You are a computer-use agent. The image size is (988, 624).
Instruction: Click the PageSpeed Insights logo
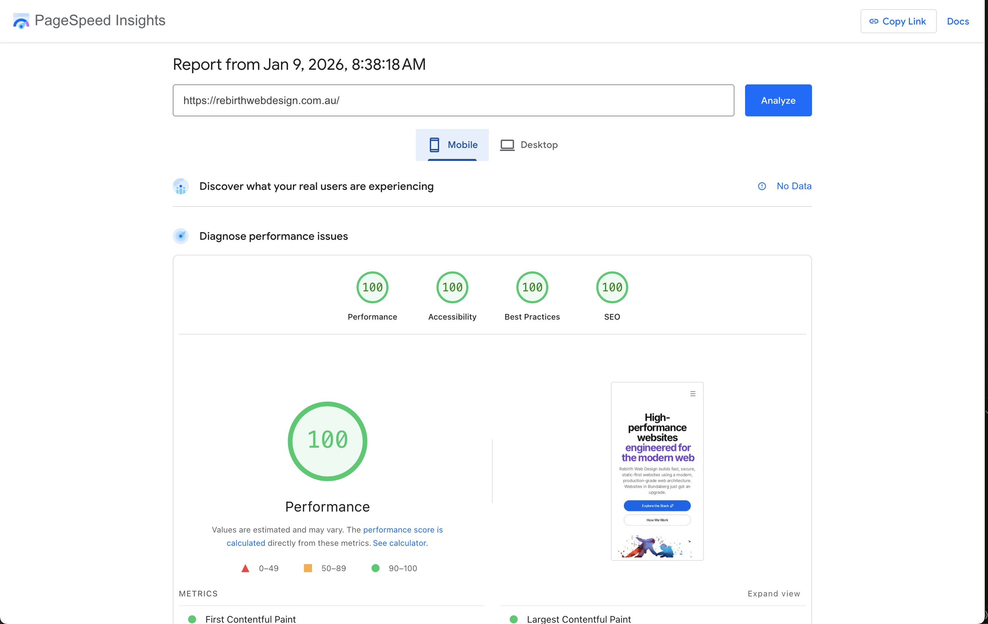point(21,21)
